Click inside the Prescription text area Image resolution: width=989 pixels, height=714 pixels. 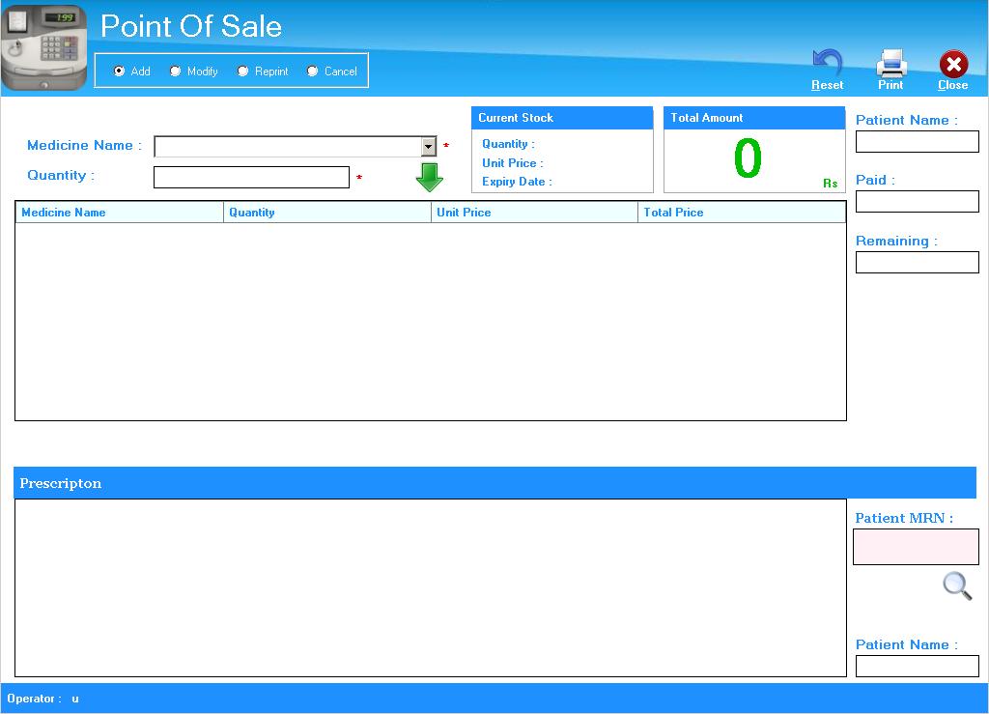click(x=430, y=587)
